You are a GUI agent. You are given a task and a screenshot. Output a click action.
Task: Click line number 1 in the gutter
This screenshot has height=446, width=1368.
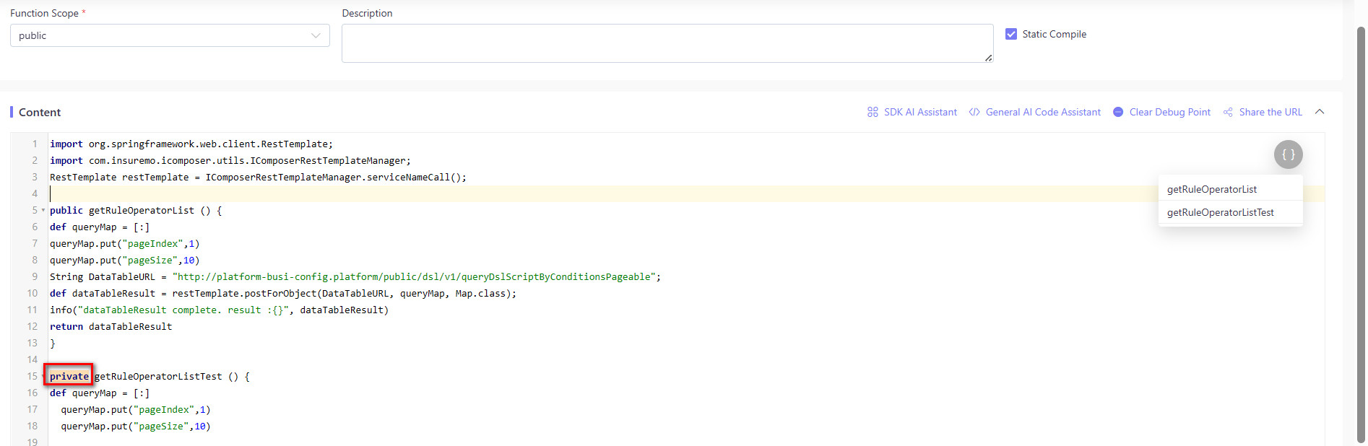click(34, 144)
